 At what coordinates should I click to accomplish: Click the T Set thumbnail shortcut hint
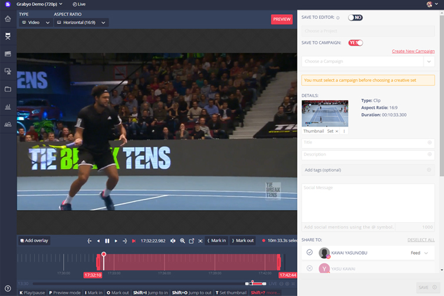(231, 292)
